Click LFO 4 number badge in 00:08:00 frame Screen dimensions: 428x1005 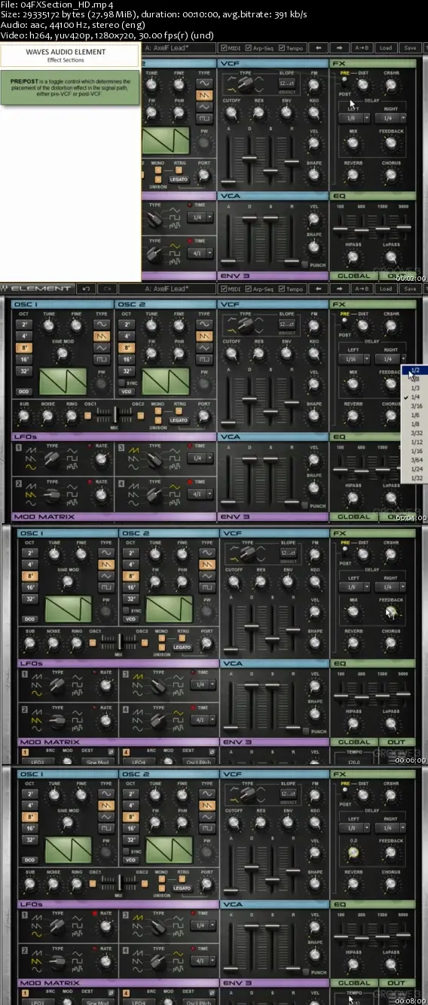coord(125,950)
